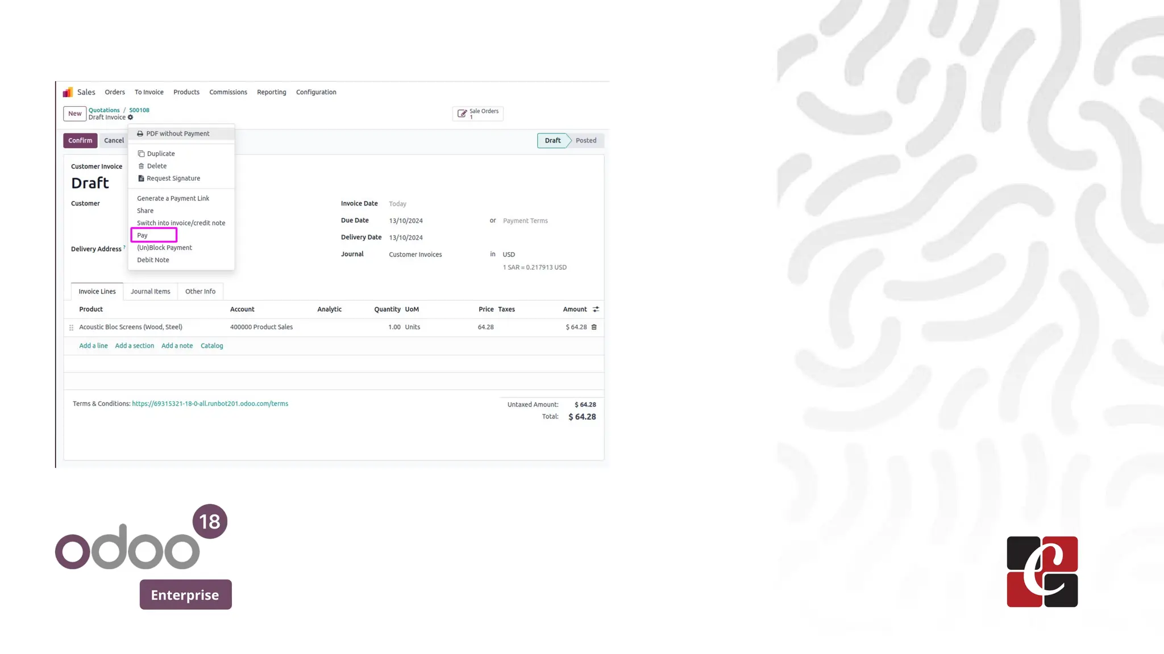This screenshot has height=654, width=1164.
Task: Click the Sale Orders smart button icon
Action: coord(462,114)
